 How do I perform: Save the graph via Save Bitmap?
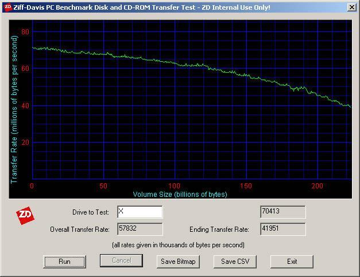click(178, 262)
